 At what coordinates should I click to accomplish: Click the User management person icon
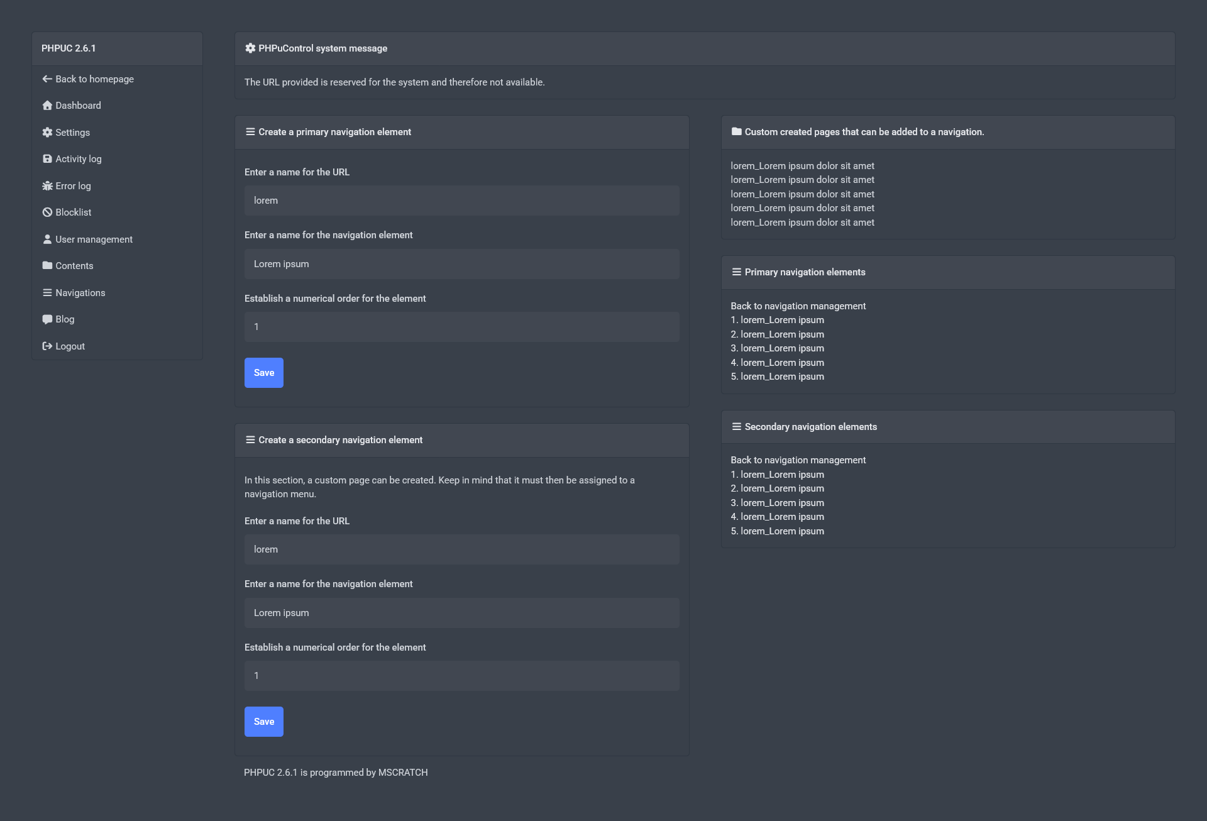(47, 240)
